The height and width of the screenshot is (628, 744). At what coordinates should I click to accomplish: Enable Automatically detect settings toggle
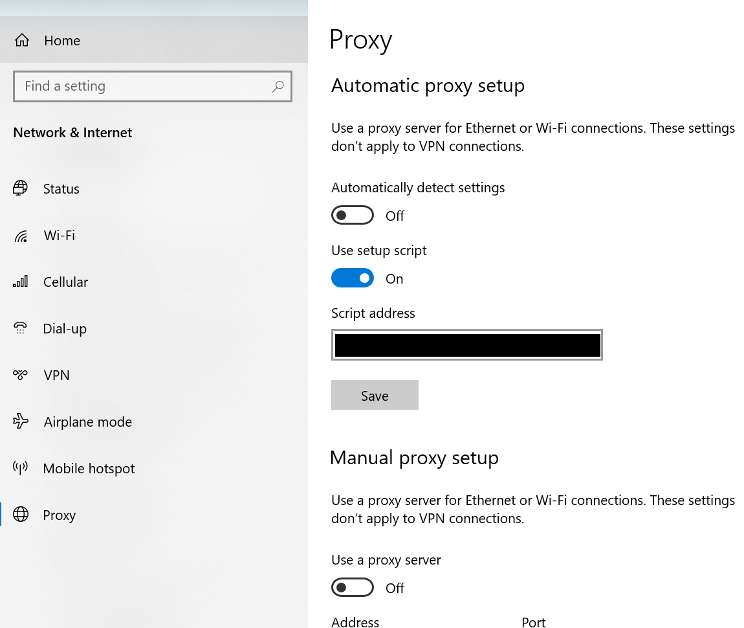pyautogui.click(x=353, y=216)
